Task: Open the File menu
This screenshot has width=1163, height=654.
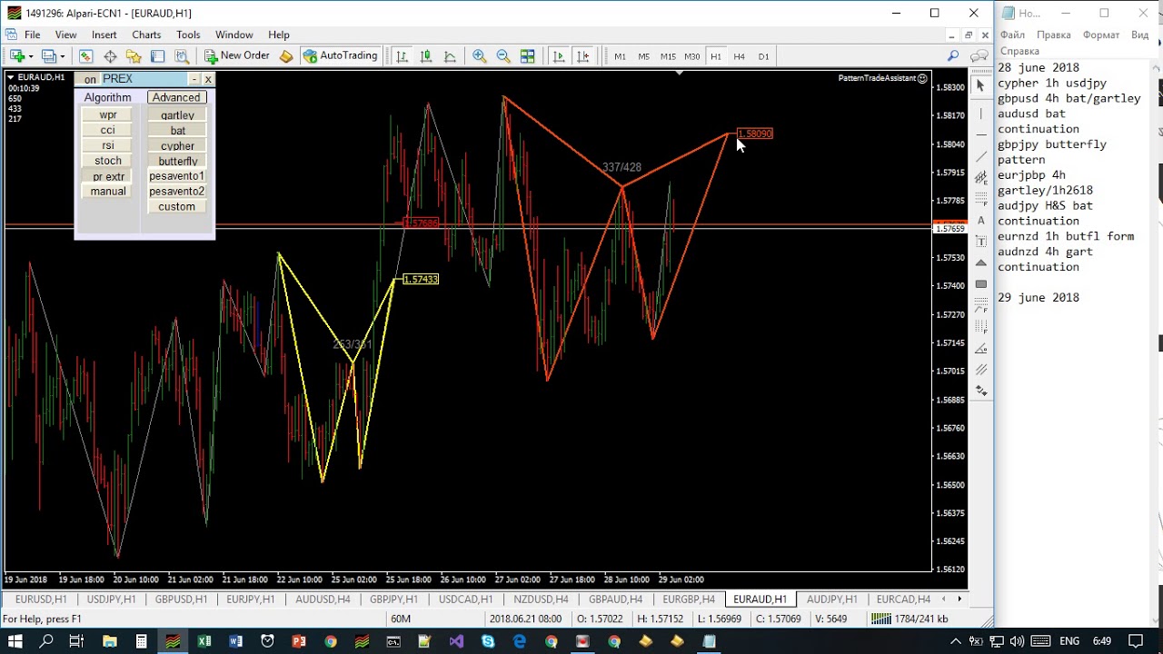Action: pos(32,35)
